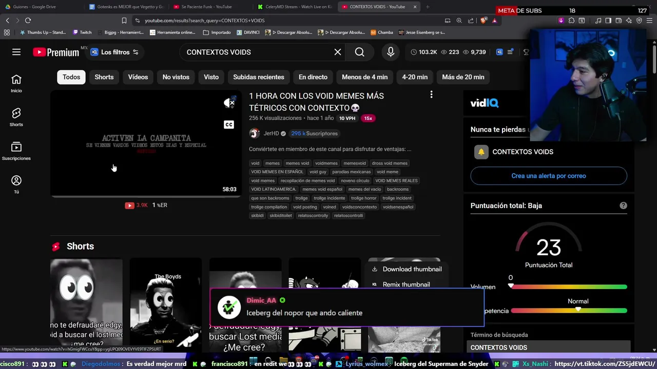Viewport: 657px width, 369px height.
Task: Open Shorts in the sidebar
Action: click(x=16, y=117)
